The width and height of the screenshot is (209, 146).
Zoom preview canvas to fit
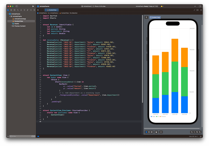197,132
